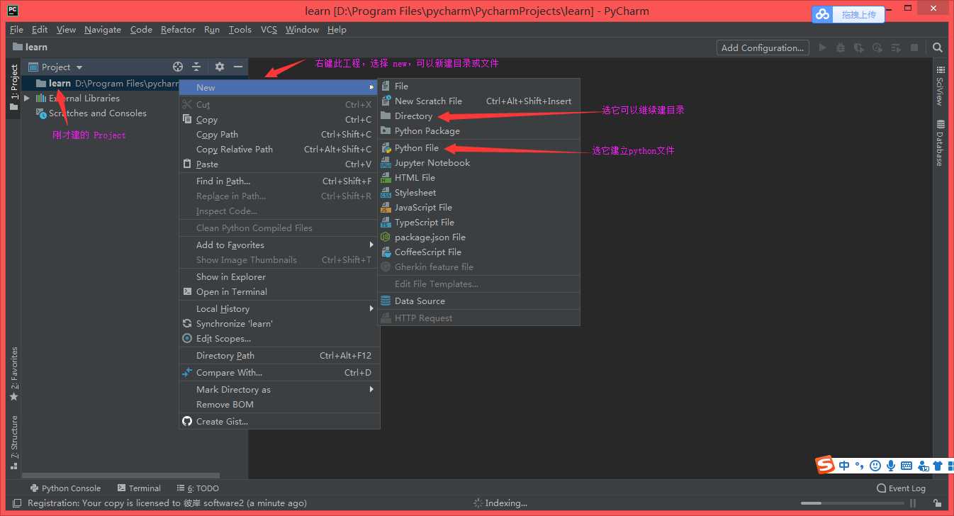The height and width of the screenshot is (516, 954).
Task: Select Directory in New submenu
Action: pyautogui.click(x=479, y=116)
